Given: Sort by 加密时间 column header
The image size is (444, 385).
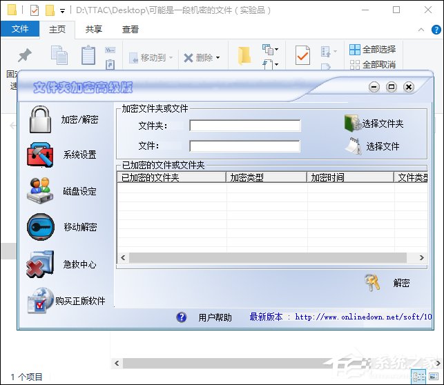Looking at the screenshot, I should [x=351, y=177].
